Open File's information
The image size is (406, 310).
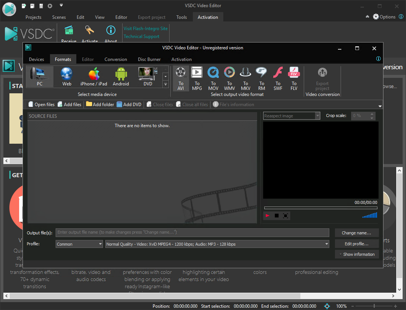pyautogui.click(x=233, y=105)
